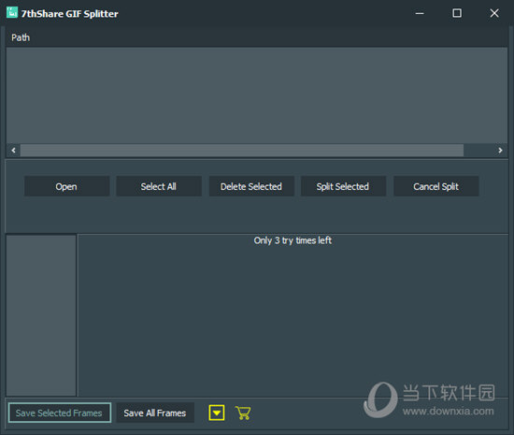This screenshot has height=435, width=514.
Task: Maximize the GIF Splitter window
Action: tap(457, 13)
